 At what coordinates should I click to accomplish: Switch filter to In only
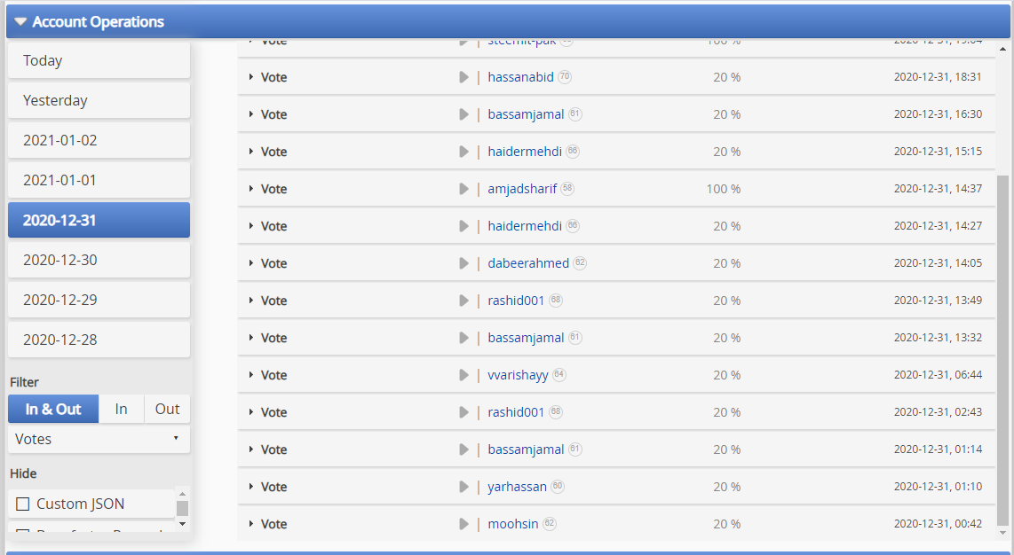tap(121, 409)
